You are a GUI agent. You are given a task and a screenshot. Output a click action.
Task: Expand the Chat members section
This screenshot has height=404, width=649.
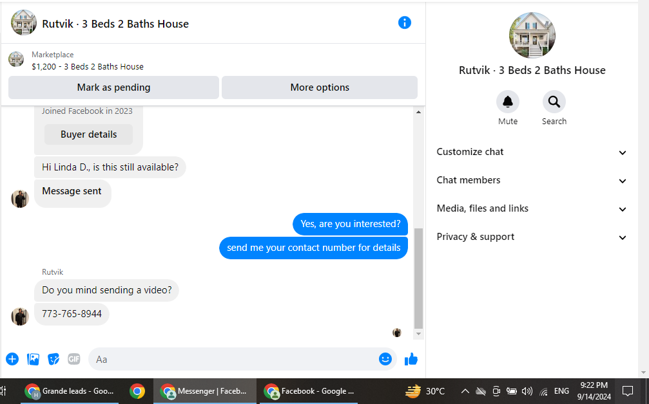pyautogui.click(x=532, y=180)
